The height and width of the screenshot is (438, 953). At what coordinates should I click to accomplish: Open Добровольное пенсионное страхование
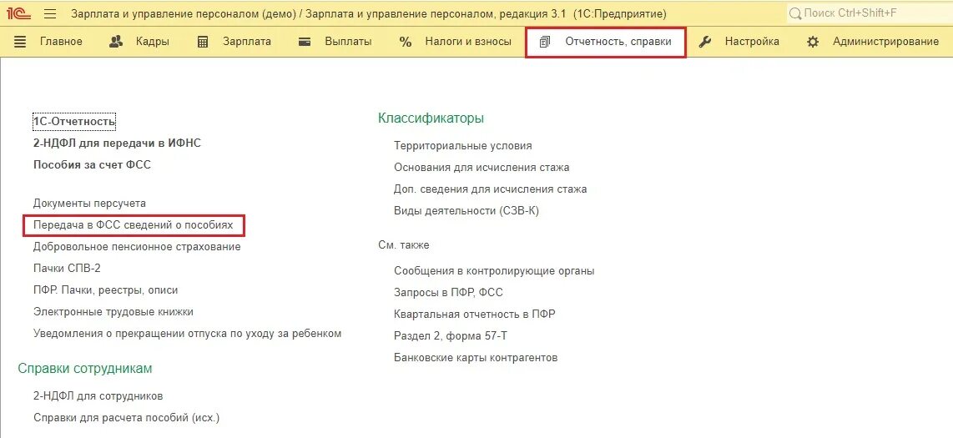coord(137,247)
